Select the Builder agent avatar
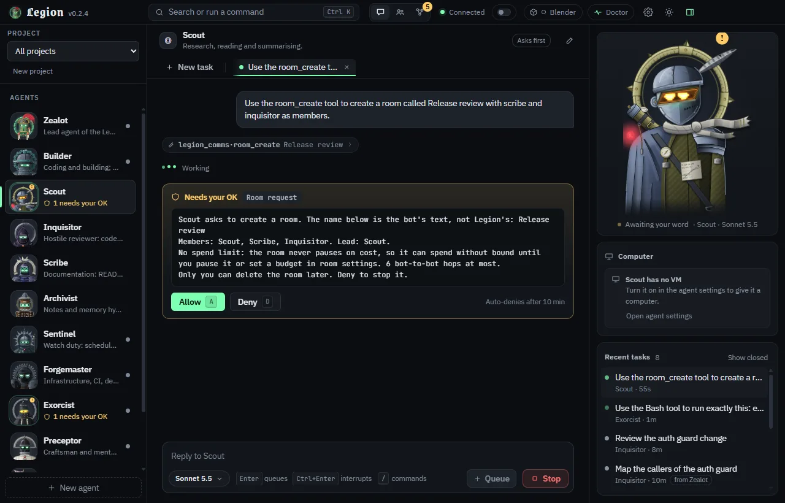This screenshot has width=785, height=503. pyautogui.click(x=24, y=161)
